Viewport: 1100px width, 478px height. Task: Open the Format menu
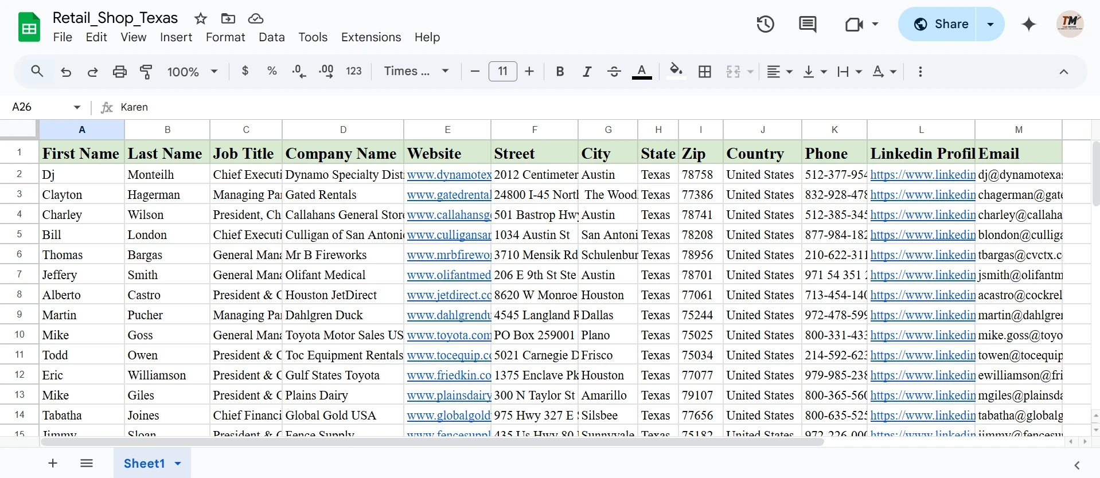(225, 37)
